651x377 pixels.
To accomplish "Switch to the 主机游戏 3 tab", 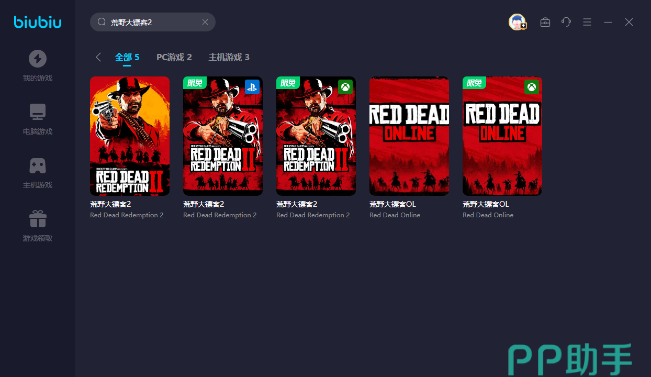I will (x=229, y=57).
